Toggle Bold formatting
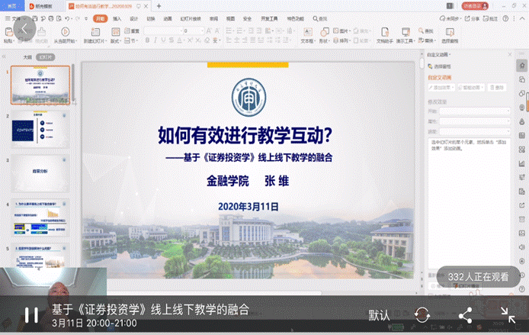 [147, 40]
